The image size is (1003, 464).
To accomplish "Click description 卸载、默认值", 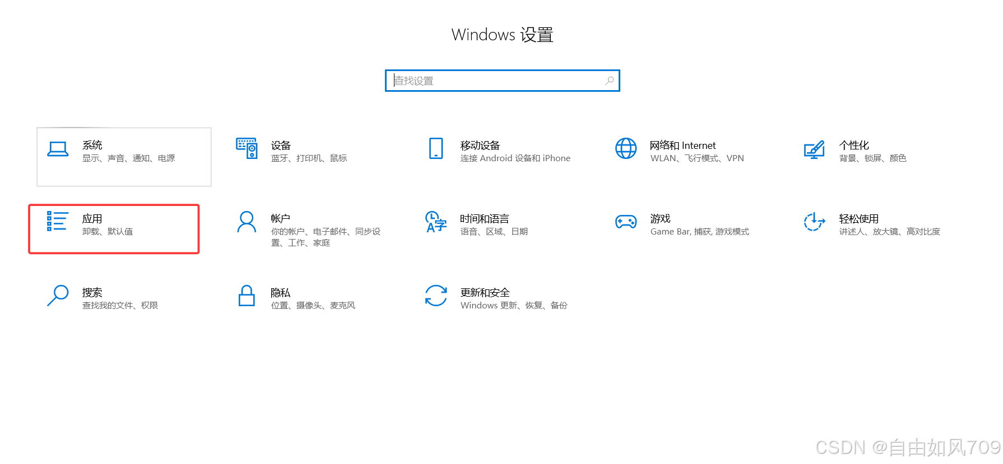I will (108, 232).
